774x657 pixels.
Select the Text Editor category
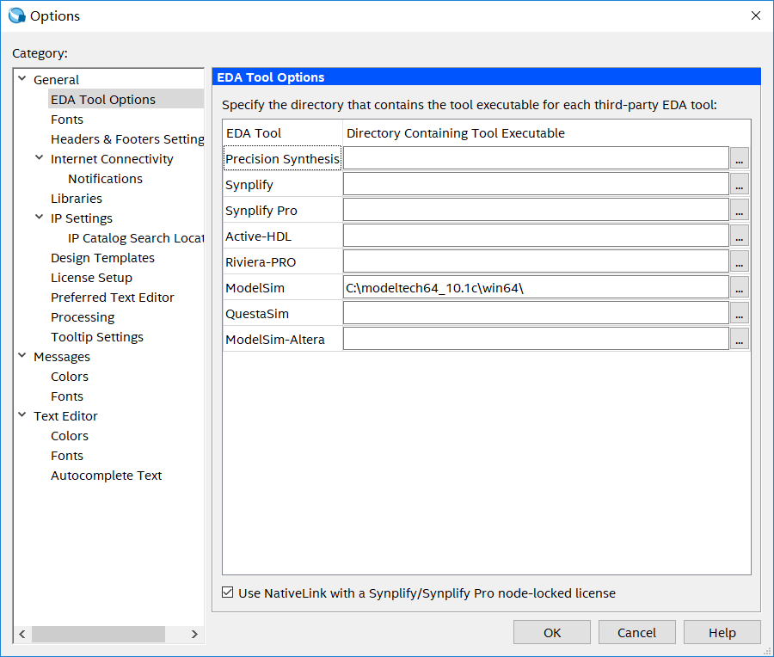[x=65, y=416]
